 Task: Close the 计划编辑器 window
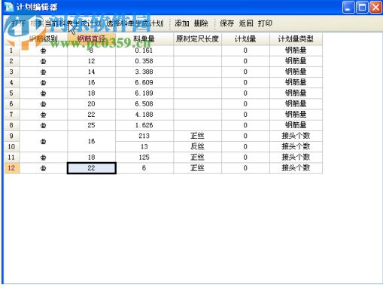(375, 7)
